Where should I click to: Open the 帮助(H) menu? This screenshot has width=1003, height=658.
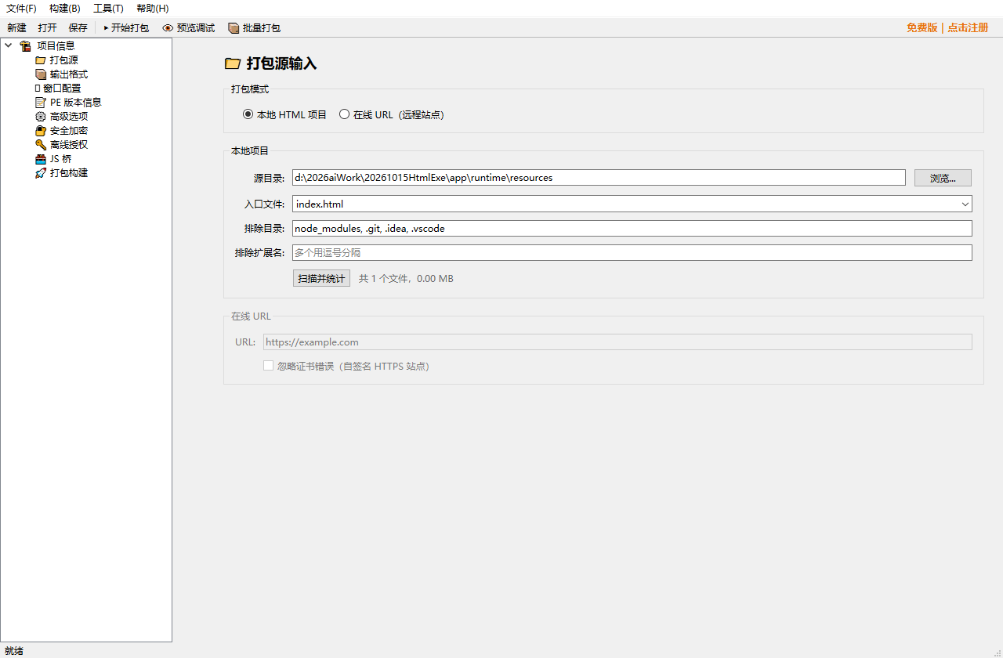152,9
